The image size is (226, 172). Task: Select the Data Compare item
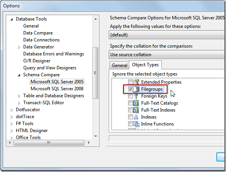[x=38, y=33]
